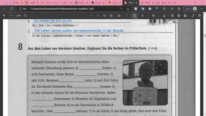
Task: Click the blank before (sterben; 2)
Action: coord(86,74)
